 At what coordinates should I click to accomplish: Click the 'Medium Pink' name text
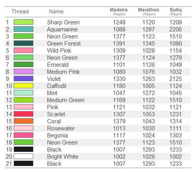click(x=64, y=72)
